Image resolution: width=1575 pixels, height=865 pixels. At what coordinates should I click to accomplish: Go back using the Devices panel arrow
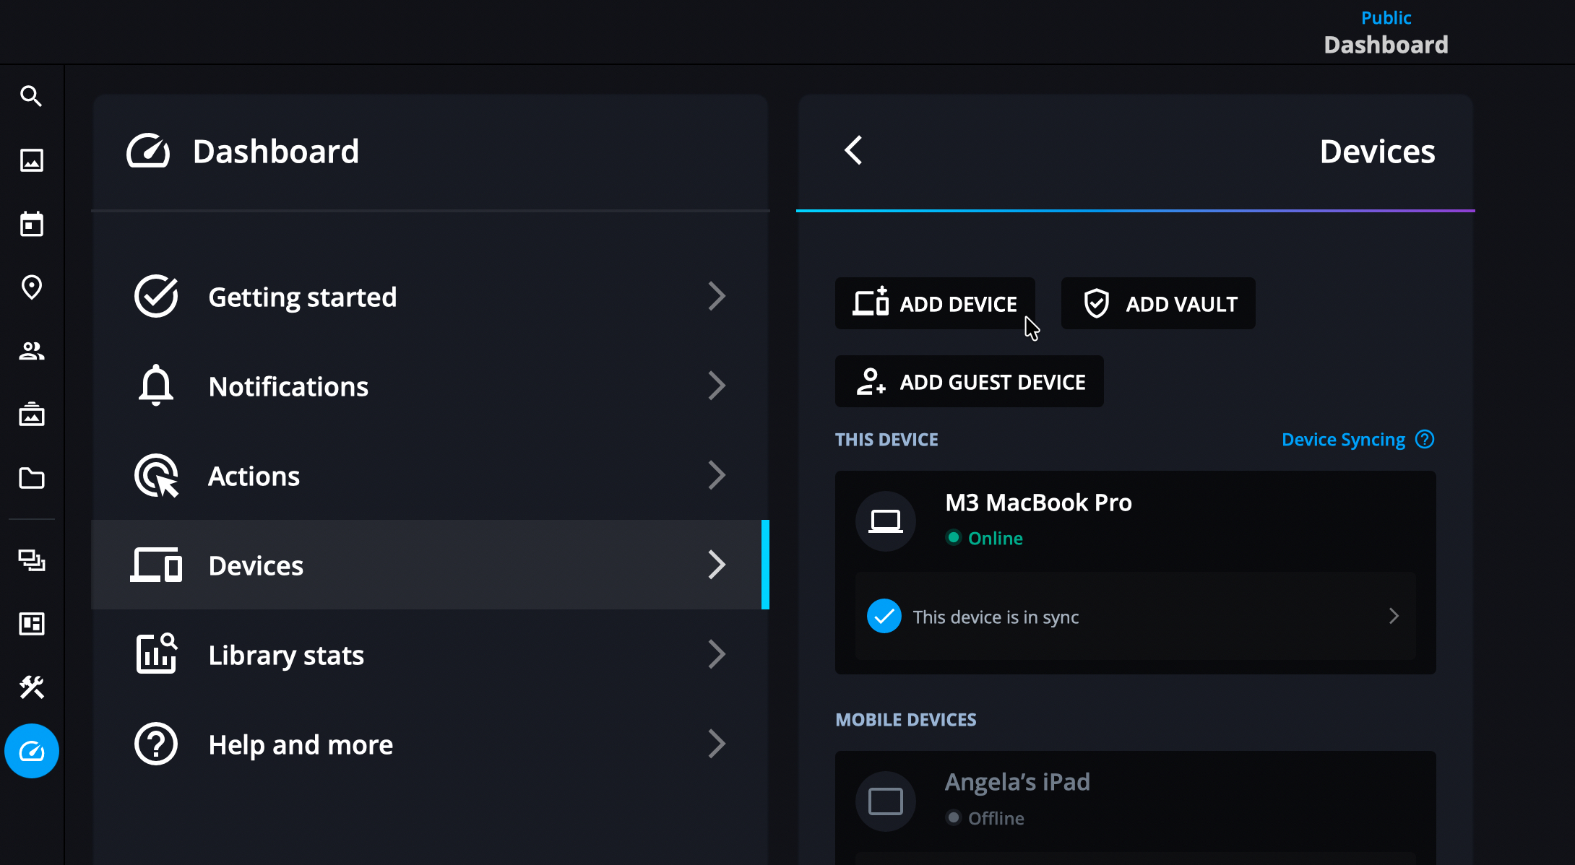853,150
